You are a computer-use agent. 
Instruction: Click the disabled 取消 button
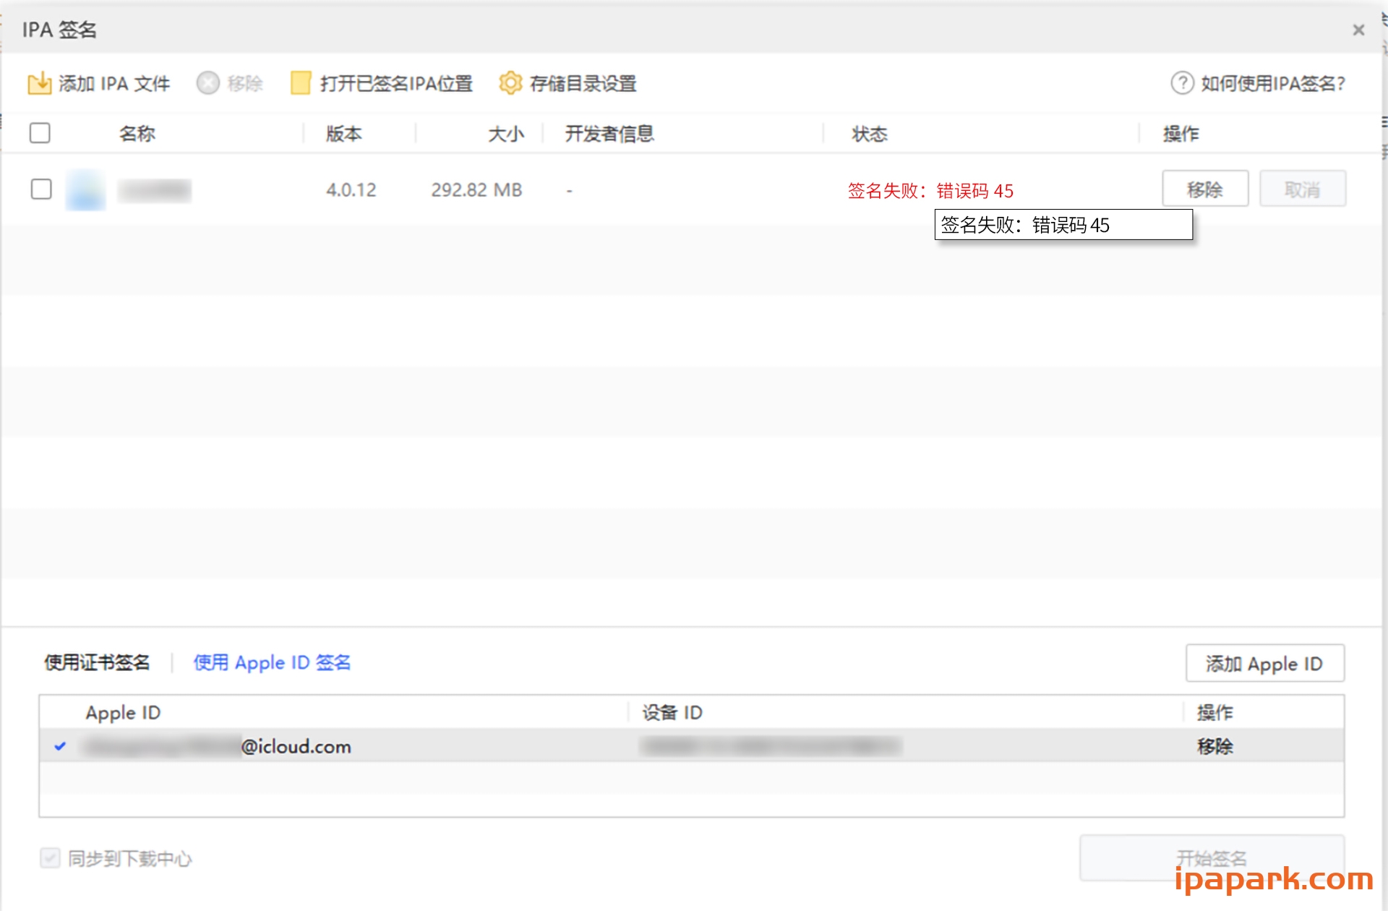point(1302,189)
